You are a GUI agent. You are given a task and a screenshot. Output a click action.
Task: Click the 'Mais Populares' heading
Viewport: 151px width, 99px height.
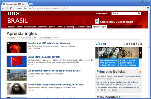coord(108,97)
